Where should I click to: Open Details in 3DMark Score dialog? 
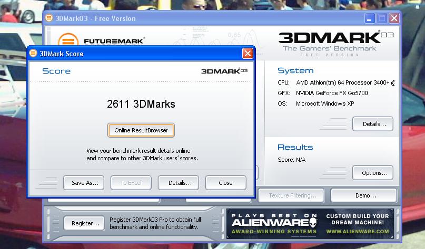point(179,183)
